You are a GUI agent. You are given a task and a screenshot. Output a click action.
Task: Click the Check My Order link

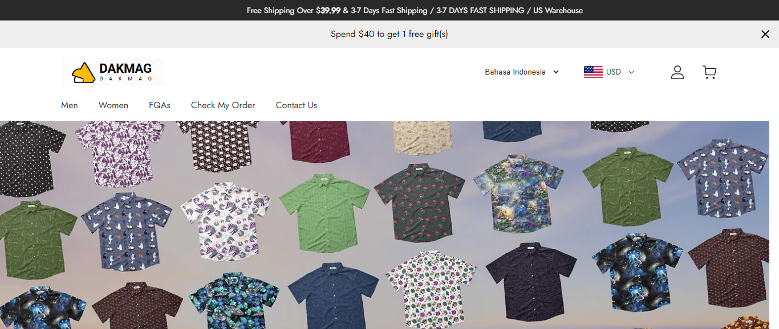(x=223, y=105)
